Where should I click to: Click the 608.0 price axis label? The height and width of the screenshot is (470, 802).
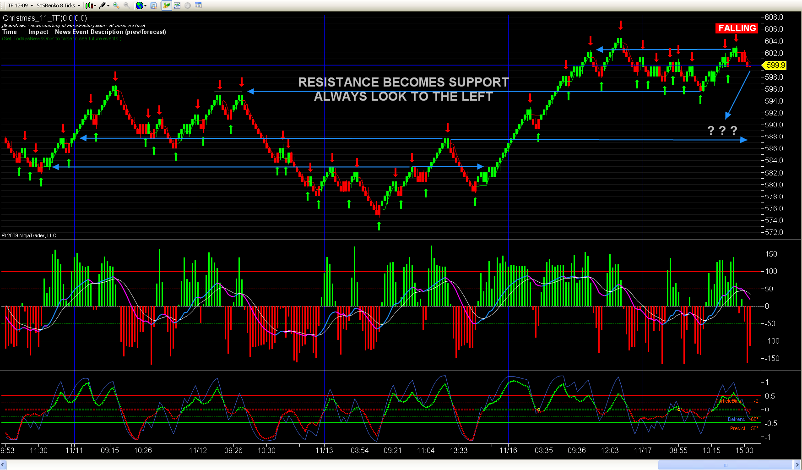[x=774, y=17]
